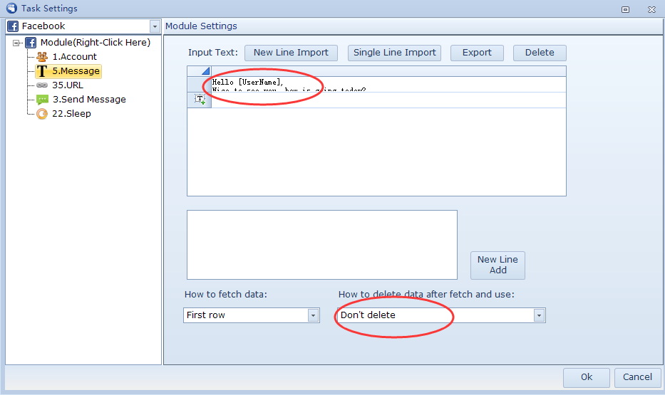This screenshot has width=665, height=395.
Task: Collapse the Module tree root node
Action: tap(17, 43)
